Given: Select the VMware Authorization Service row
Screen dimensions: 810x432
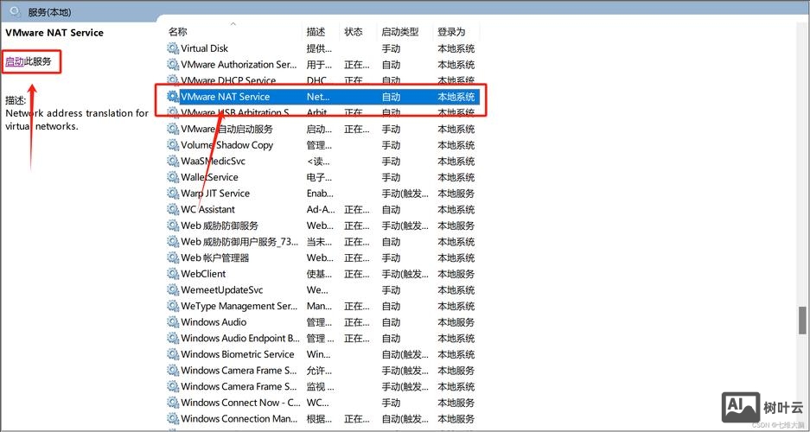Looking at the screenshot, I should (x=238, y=65).
